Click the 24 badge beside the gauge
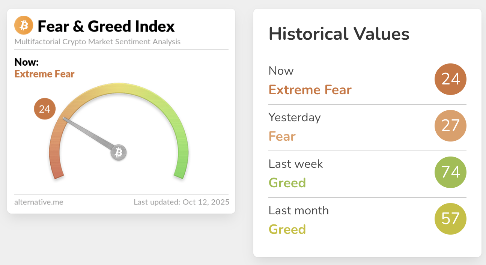This screenshot has height=265, width=486. [x=45, y=109]
